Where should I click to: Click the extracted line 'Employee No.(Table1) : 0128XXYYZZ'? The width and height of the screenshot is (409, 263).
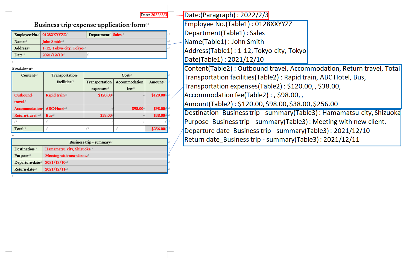click(x=238, y=24)
